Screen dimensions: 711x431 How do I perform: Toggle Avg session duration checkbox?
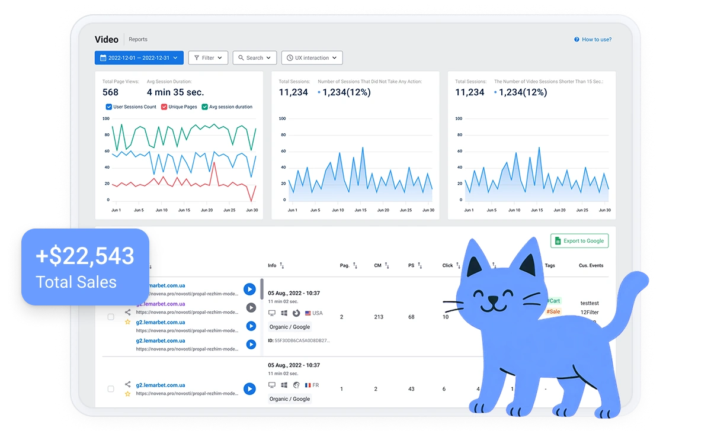(x=204, y=107)
